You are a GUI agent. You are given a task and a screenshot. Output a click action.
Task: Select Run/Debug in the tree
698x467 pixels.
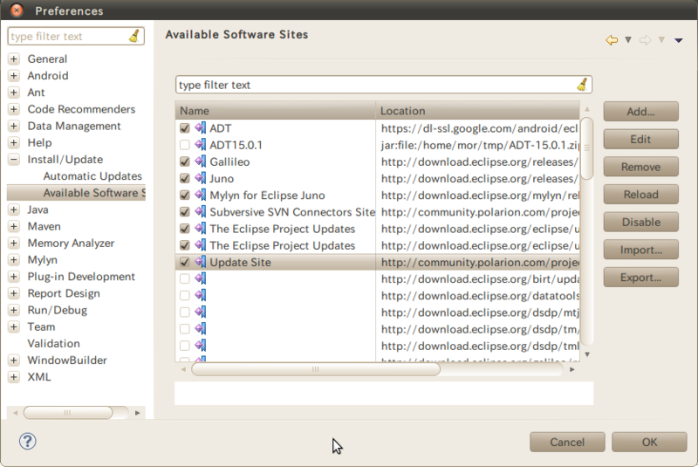(57, 310)
